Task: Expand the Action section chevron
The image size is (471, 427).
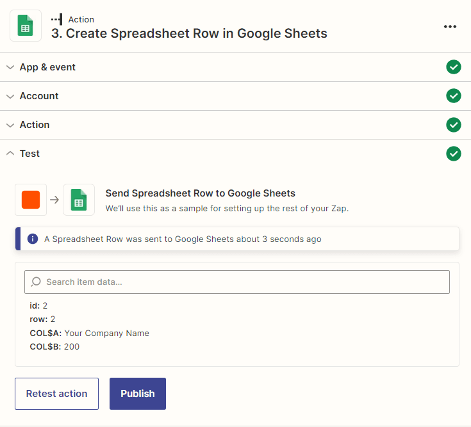Action: pyautogui.click(x=10, y=125)
